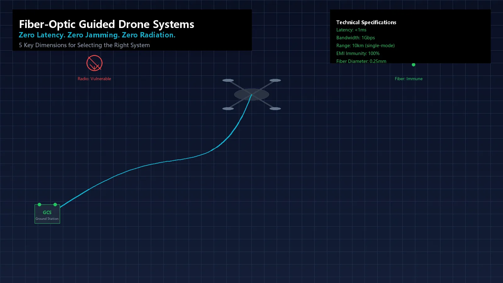Click the Fiber-Optic Guided Drone Systems title
Image resolution: width=503 pixels, height=283 pixels.
click(107, 24)
